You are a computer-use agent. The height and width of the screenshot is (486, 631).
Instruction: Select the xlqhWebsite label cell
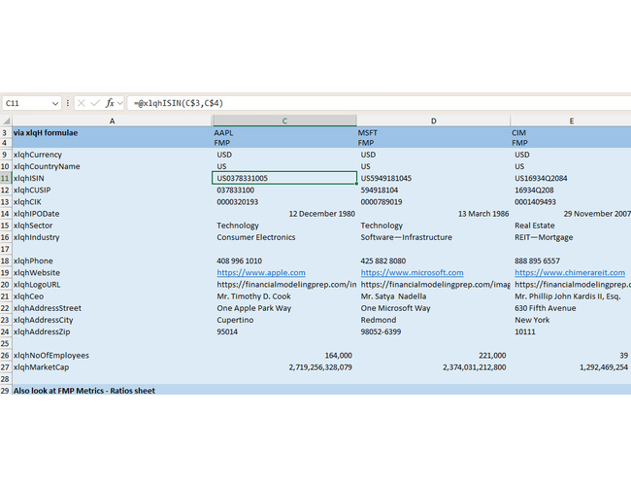112,273
